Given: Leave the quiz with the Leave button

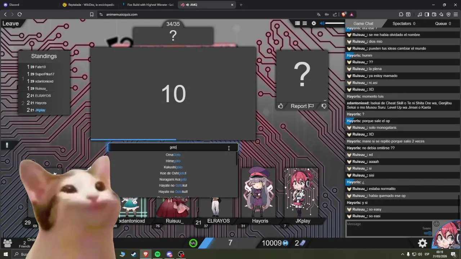Looking at the screenshot, I should [x=10, y=24].
